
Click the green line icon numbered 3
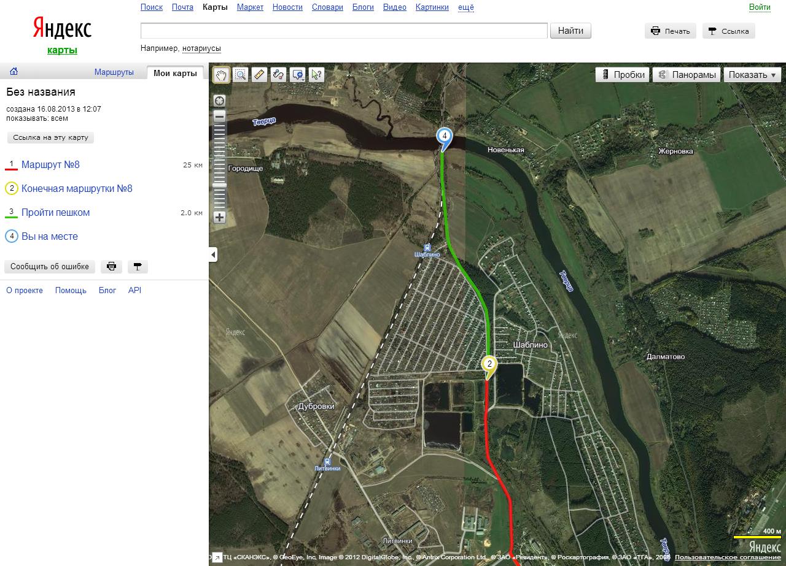11,213
